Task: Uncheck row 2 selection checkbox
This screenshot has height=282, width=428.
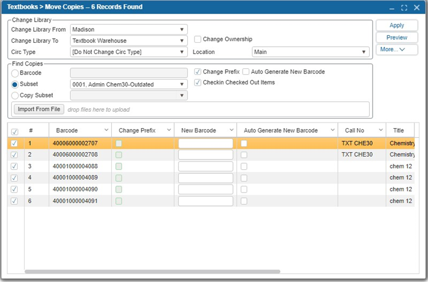Action: pyautogui.click(x=14, y=155)
